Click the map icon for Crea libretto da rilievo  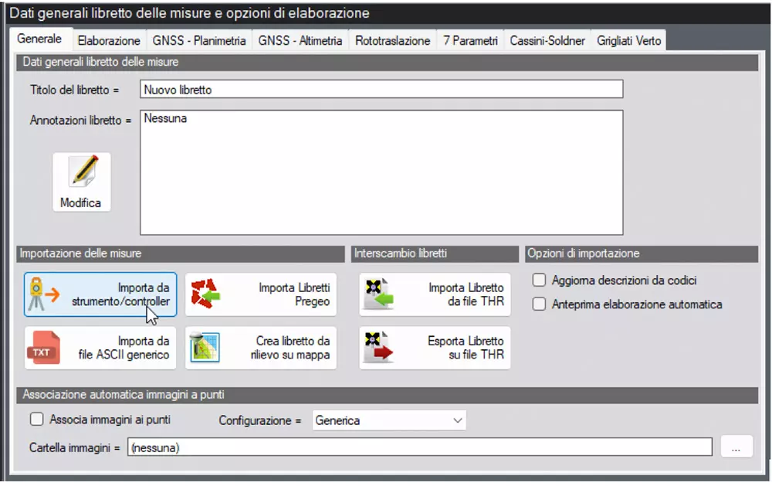[205, 348]
